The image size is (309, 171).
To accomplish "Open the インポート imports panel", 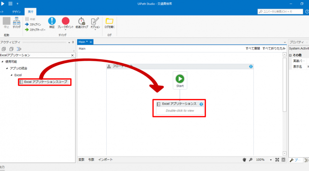I will (105, 160).
